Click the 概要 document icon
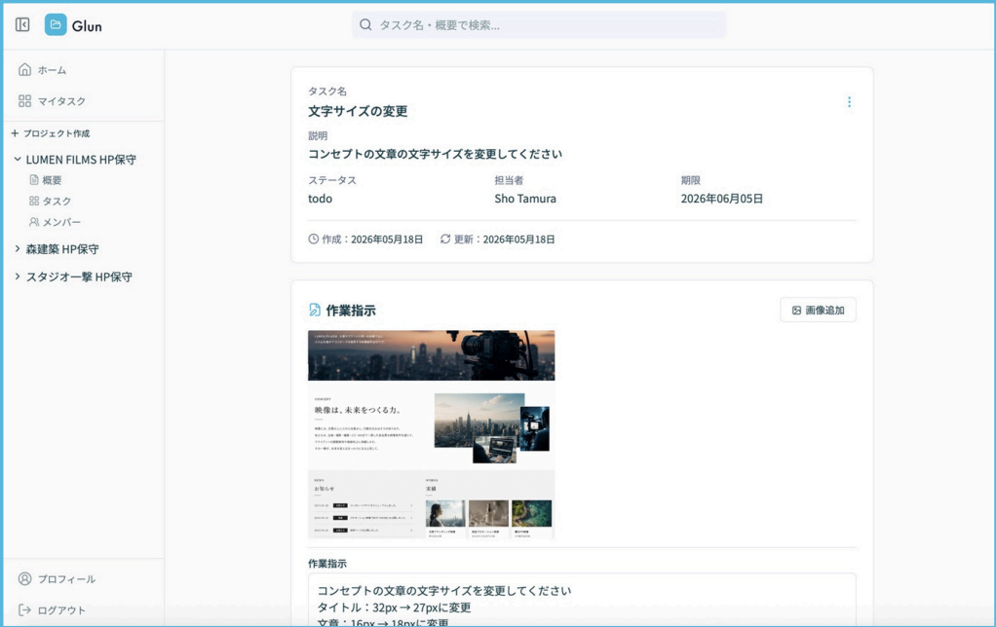This screenshot has height=627, width=996. [34, 179]
